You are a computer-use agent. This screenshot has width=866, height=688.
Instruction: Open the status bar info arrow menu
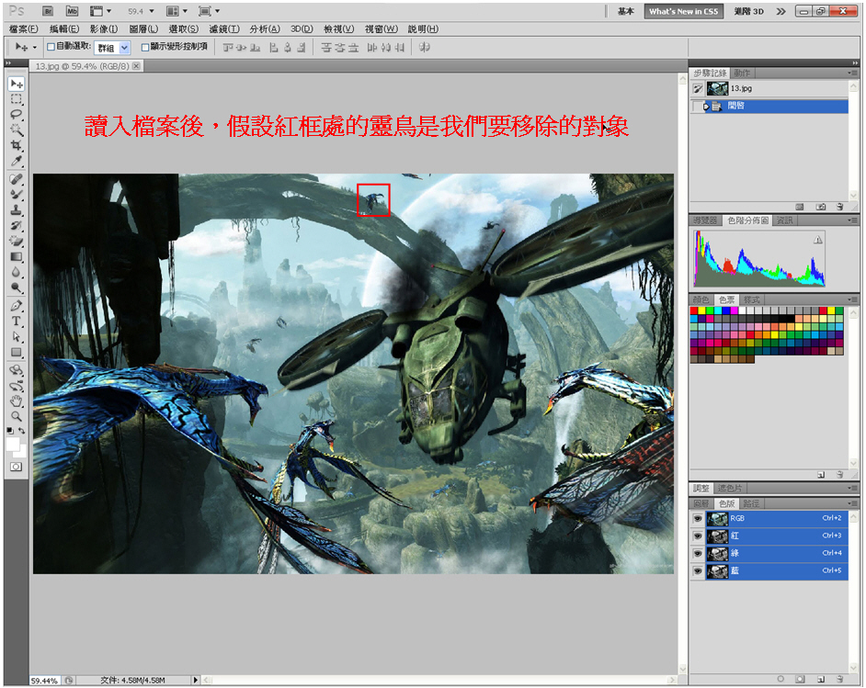195,681
